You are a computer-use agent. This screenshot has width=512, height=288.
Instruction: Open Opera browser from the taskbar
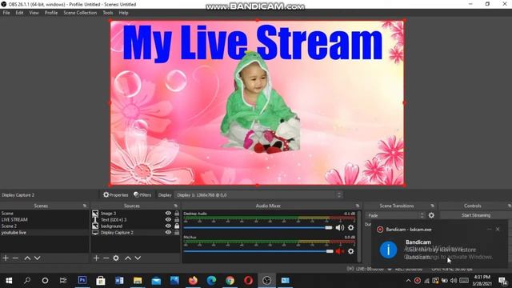pyautogui.click(x=248, y=280)
